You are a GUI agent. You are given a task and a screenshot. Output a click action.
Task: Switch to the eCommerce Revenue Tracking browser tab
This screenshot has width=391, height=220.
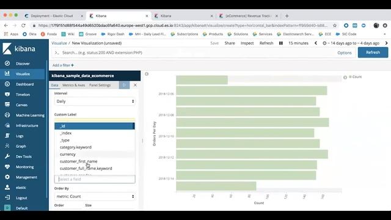pos(249,16)
